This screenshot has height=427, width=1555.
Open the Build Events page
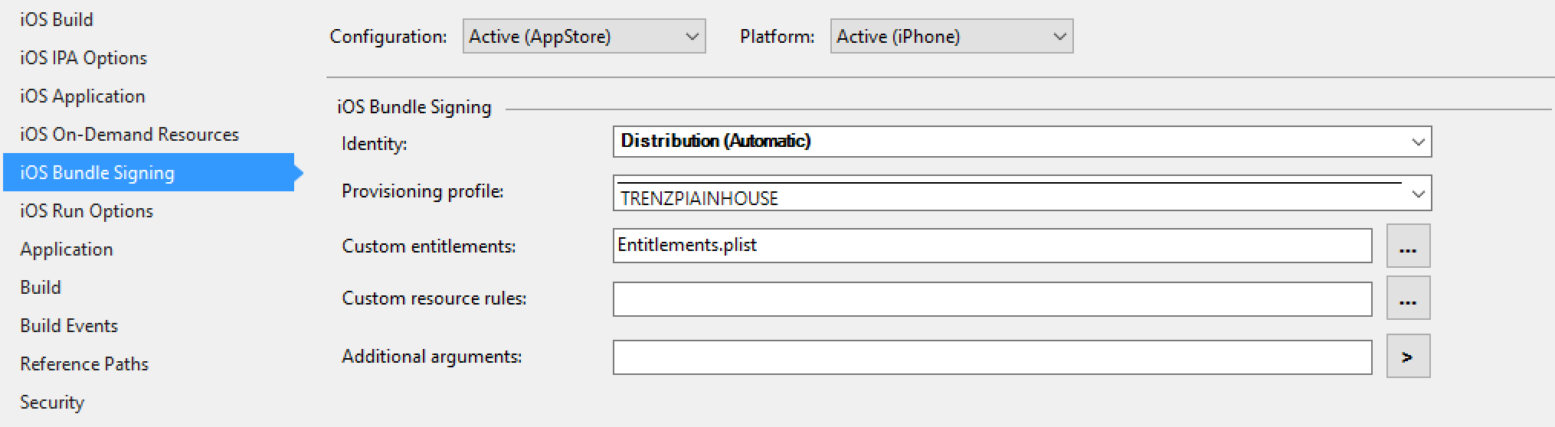click(x=69, y=326)
